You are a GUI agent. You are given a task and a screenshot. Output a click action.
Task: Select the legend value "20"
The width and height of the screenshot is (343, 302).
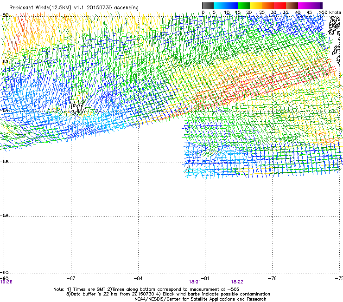[x=249, y=13]
